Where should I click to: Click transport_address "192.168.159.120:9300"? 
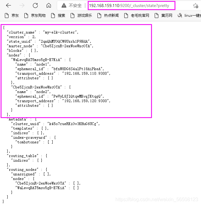coord(86,101)
